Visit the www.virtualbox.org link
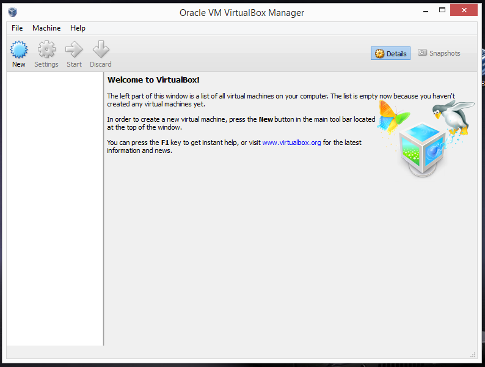The height and width of the screenshot is (367, 485). point(291,143)
